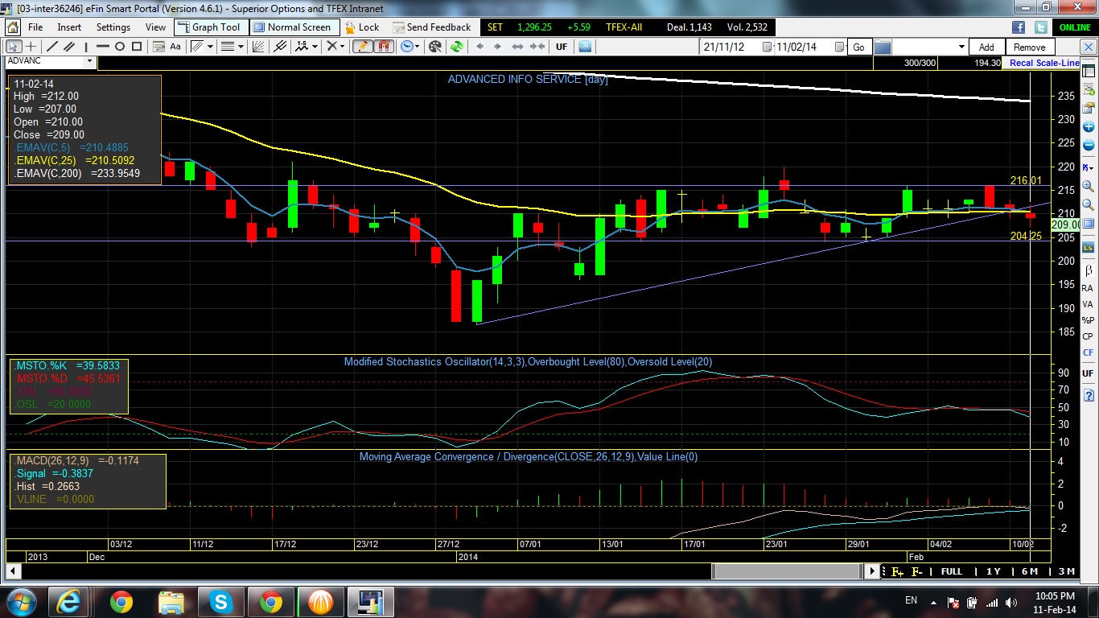Select the rectangle drawing tool
This screenshot has height=618, width=1099.
click(x=138, y=47)
